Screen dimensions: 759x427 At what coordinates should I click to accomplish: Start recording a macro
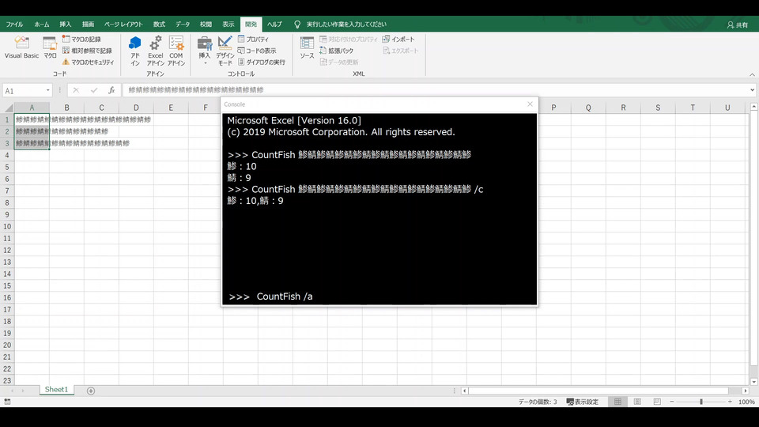(x=81, y=40)
